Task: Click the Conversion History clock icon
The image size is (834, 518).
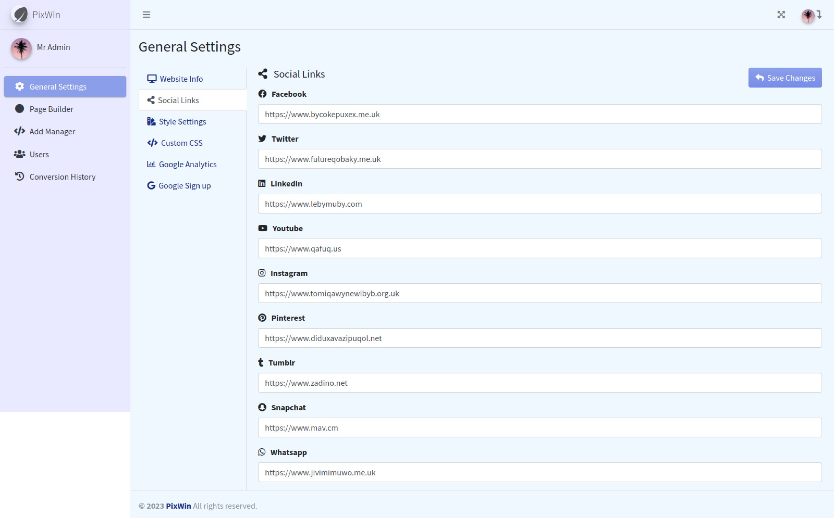Action: point(20,176)
